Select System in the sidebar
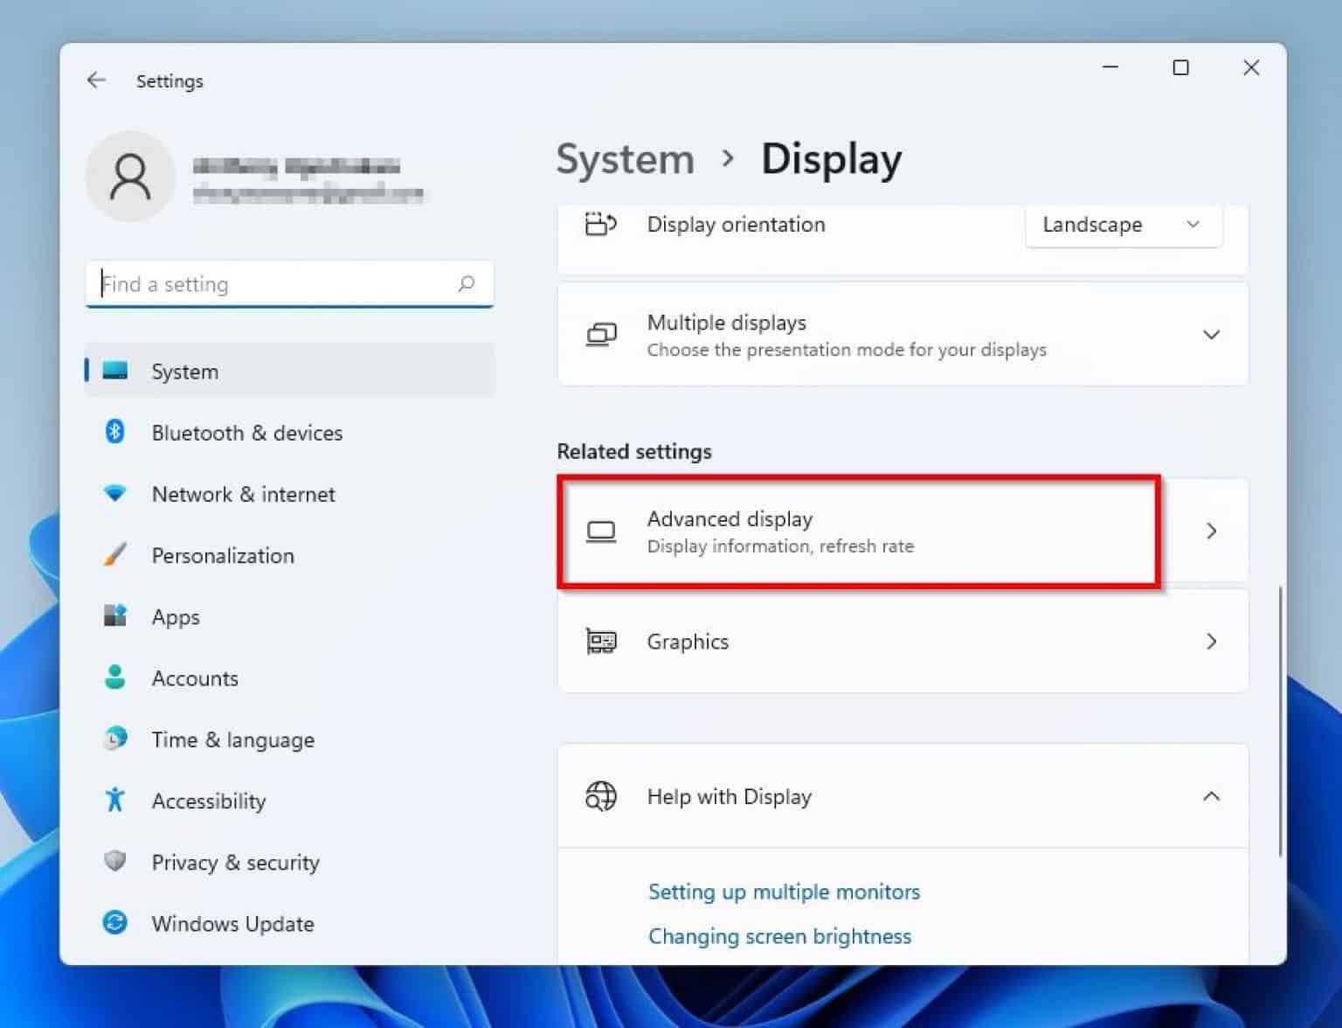This screenshot has width=1342, height=1028. [x=289, y=371]
